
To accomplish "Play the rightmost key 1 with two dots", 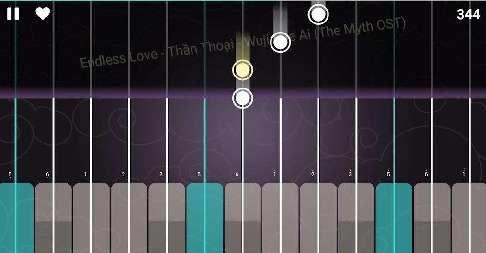I will (x=469, y=218).
